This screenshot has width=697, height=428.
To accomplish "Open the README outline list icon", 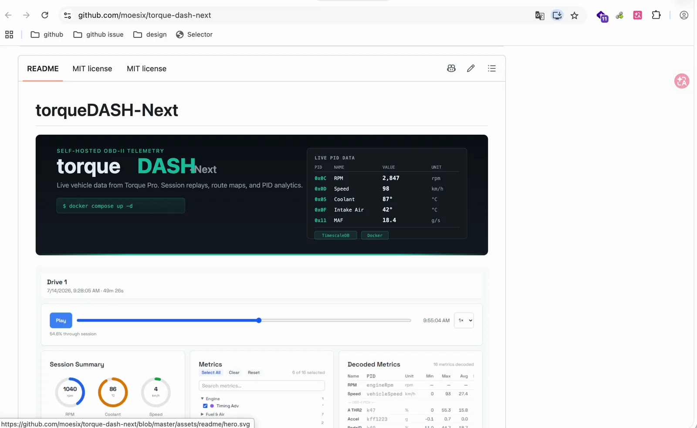I will [x=492, y=68].
